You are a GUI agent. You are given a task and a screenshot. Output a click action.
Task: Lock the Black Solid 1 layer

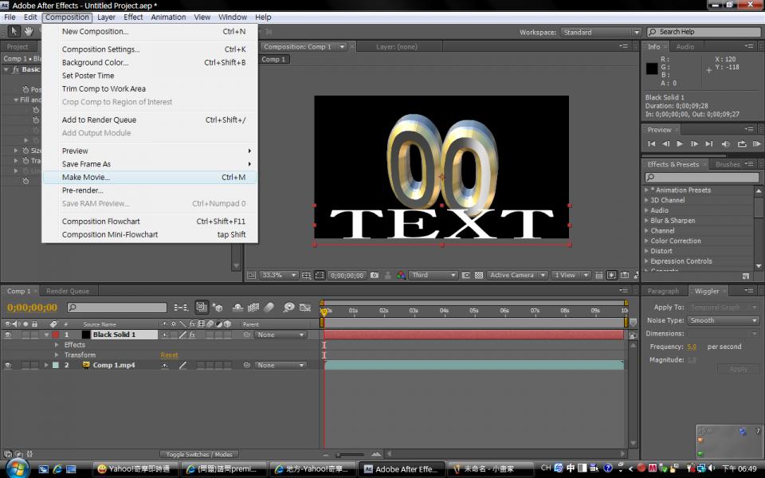[34, 334]
